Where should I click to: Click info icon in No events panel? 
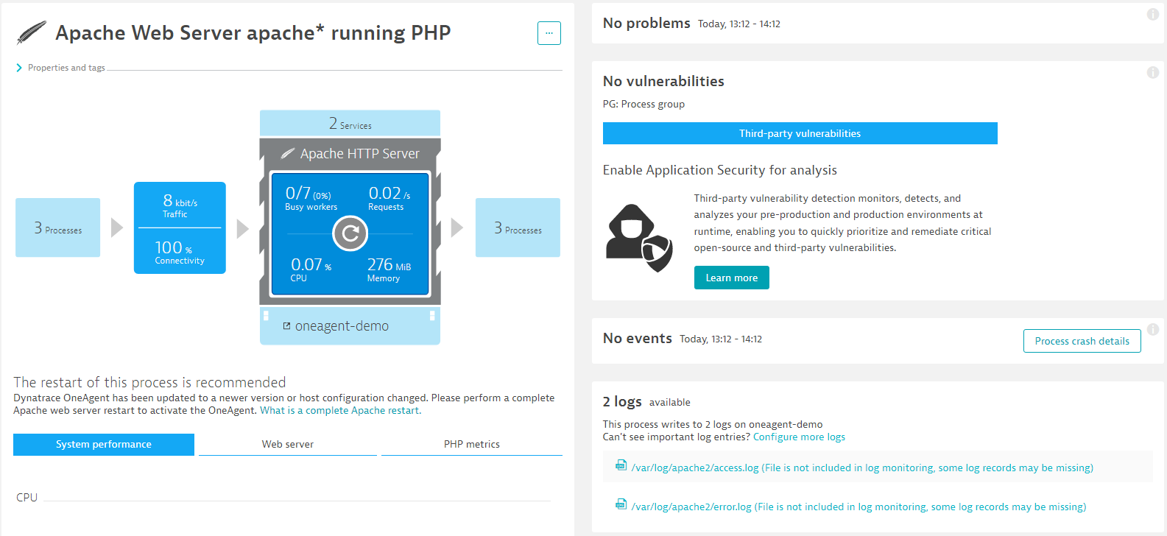click(x=1153, y=330)
